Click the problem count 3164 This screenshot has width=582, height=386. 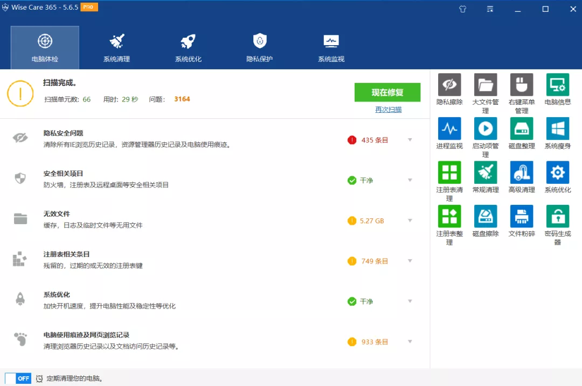(182, 99)
